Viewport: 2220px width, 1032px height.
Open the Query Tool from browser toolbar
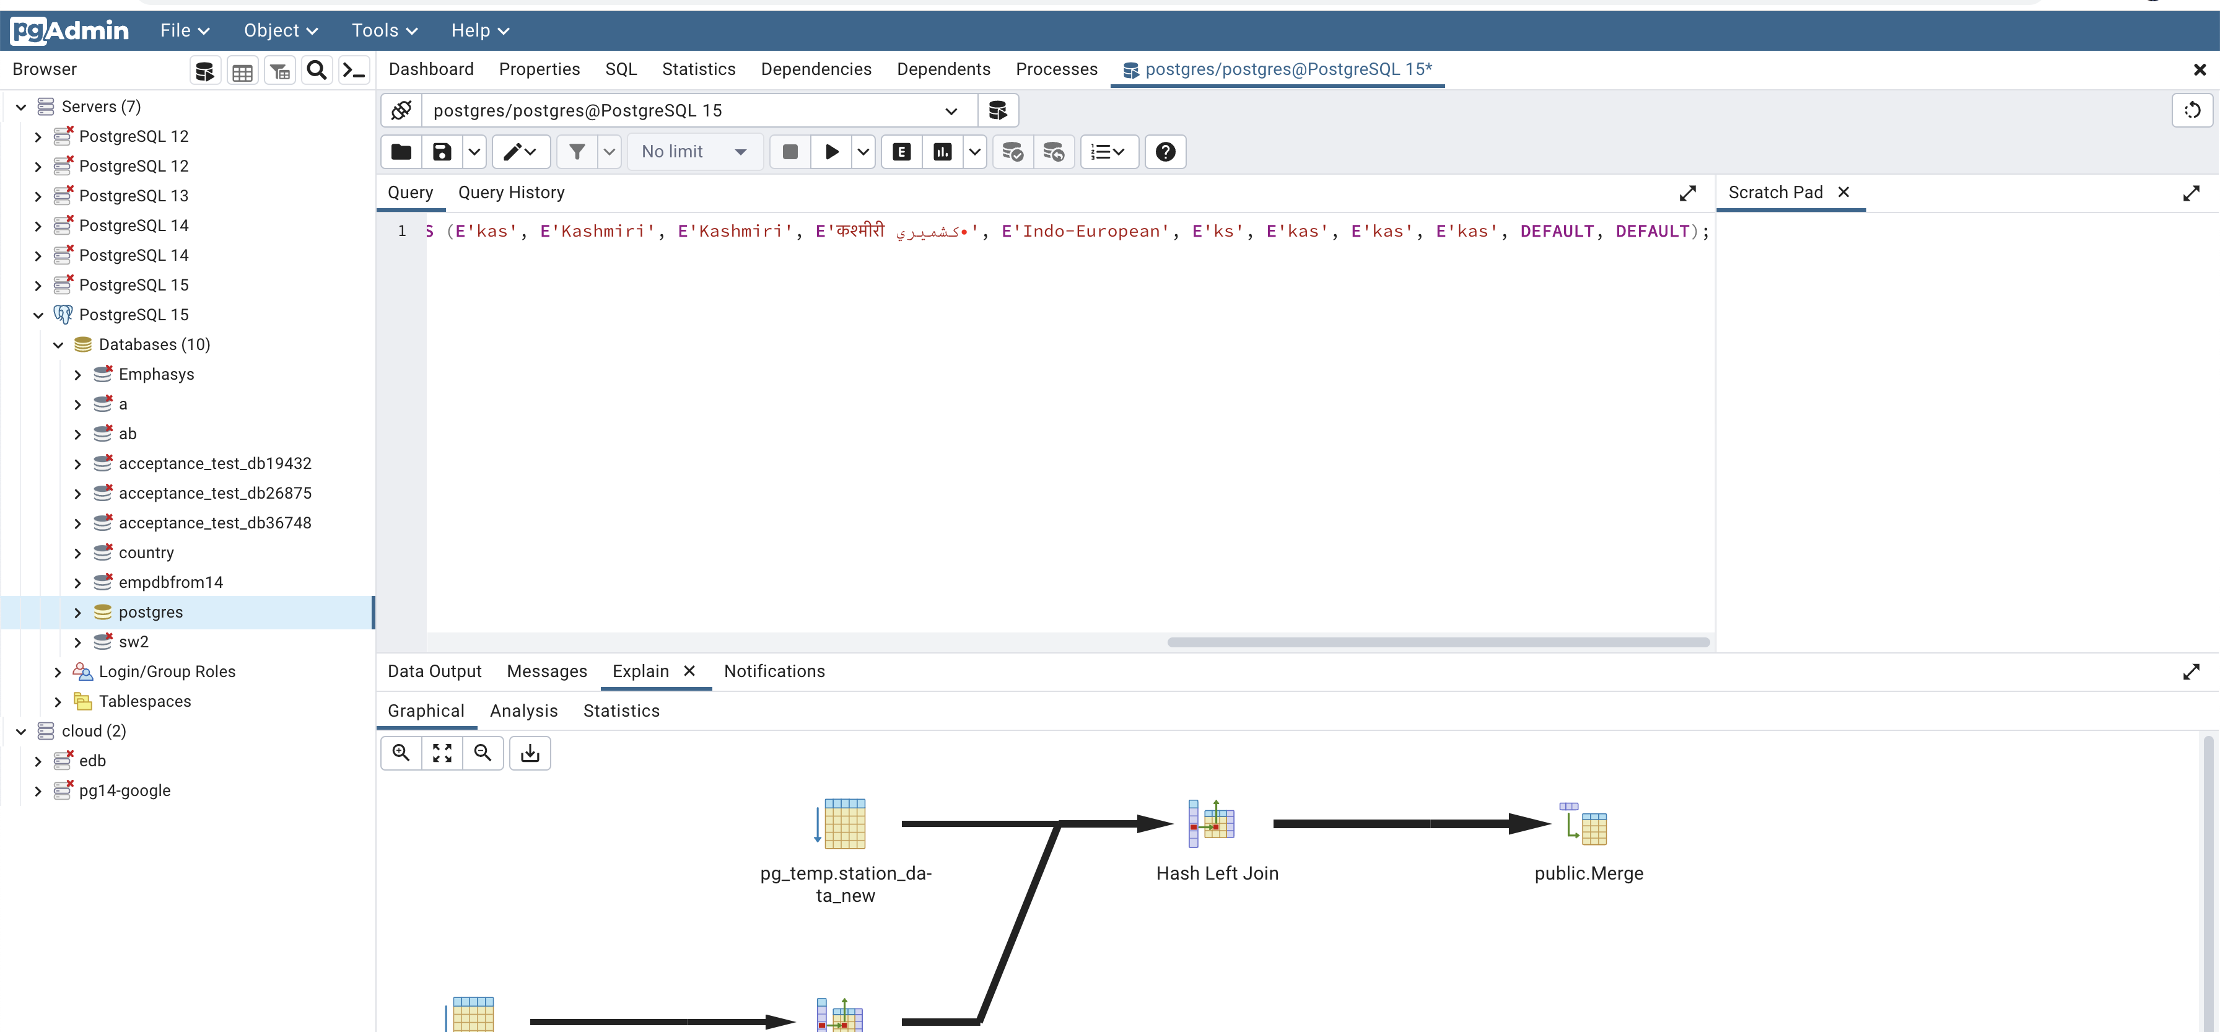pos(204,70)
